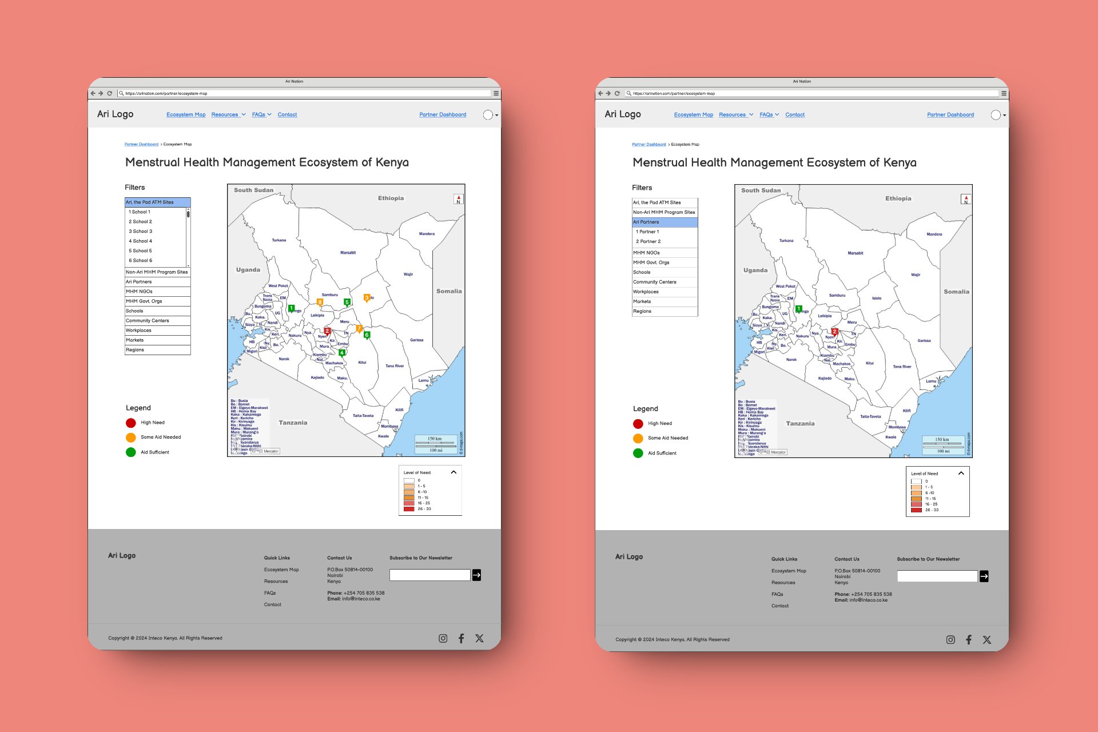Select 3 School 3 in left filter list
The height and width of the screenshot is (732, 1098).
(x=141, y=231)
